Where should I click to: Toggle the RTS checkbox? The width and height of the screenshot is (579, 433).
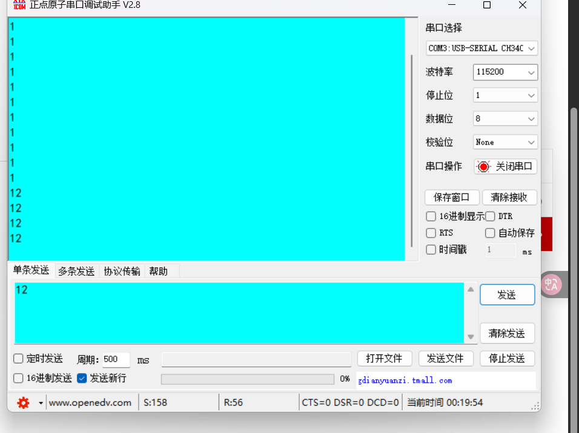pyautogui.click(x=431, y=233)
